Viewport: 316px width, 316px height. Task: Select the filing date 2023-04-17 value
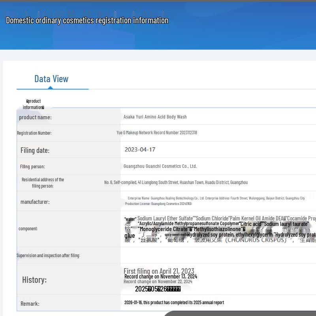(140, 150)
